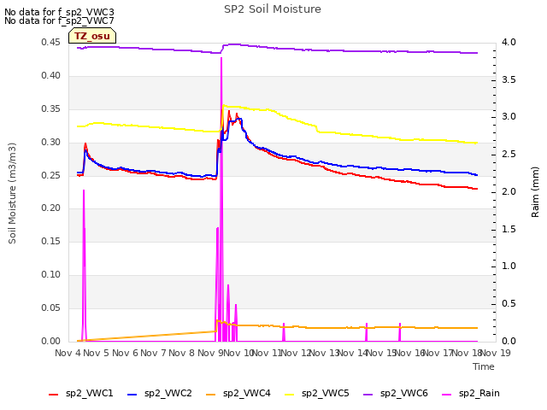Click the tallest magenta rain spike peak
The width and height of the screenshot is (547, 410).
pos(221,59)
